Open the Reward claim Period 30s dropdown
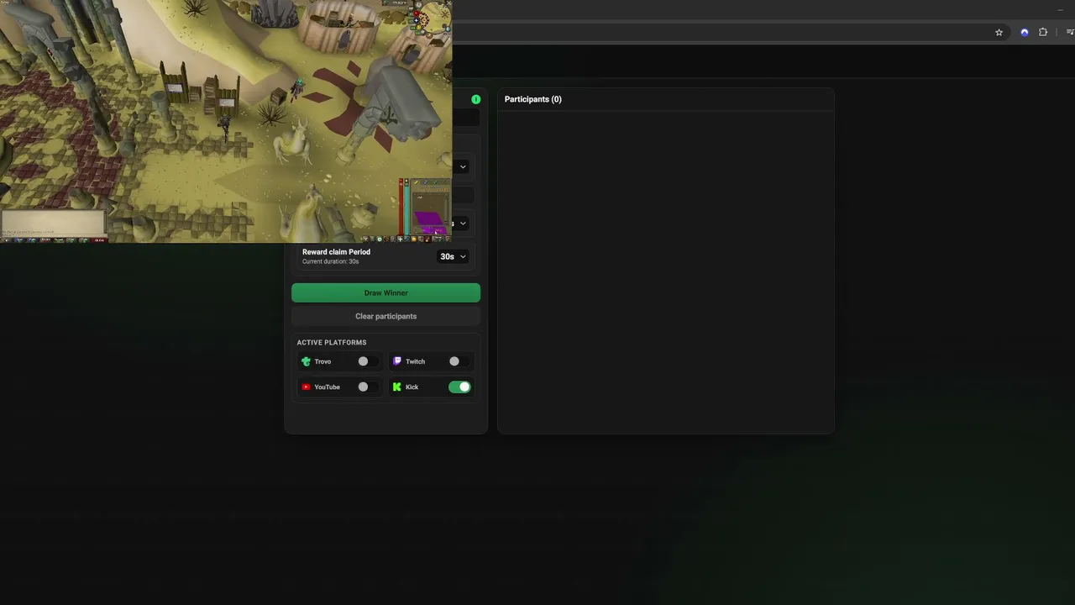 click(x=453, y=256)
